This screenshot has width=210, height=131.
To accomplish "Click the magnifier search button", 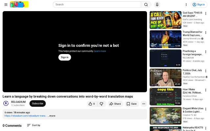I will 146,5.
